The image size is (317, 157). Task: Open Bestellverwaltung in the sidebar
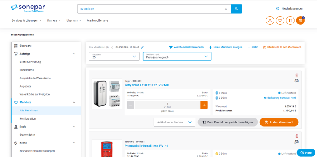[x=30, y=62]
